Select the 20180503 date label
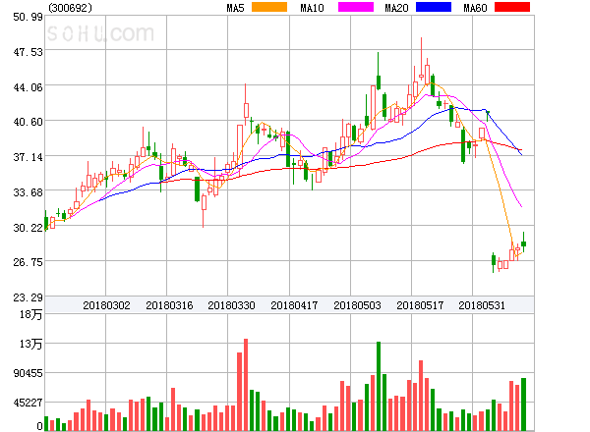 (x=357, y=305)
